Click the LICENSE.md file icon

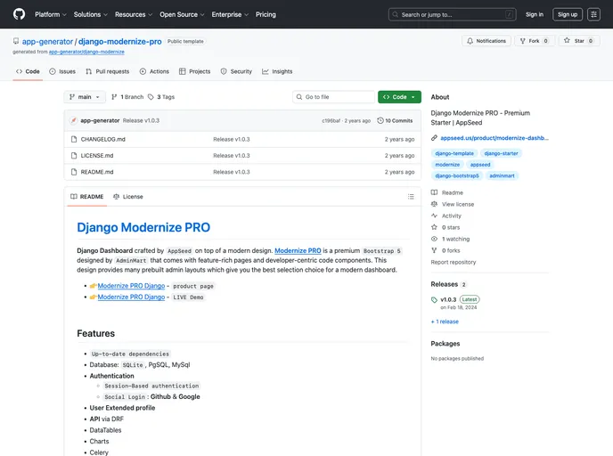pyautogui.click(x=74, y=156)
